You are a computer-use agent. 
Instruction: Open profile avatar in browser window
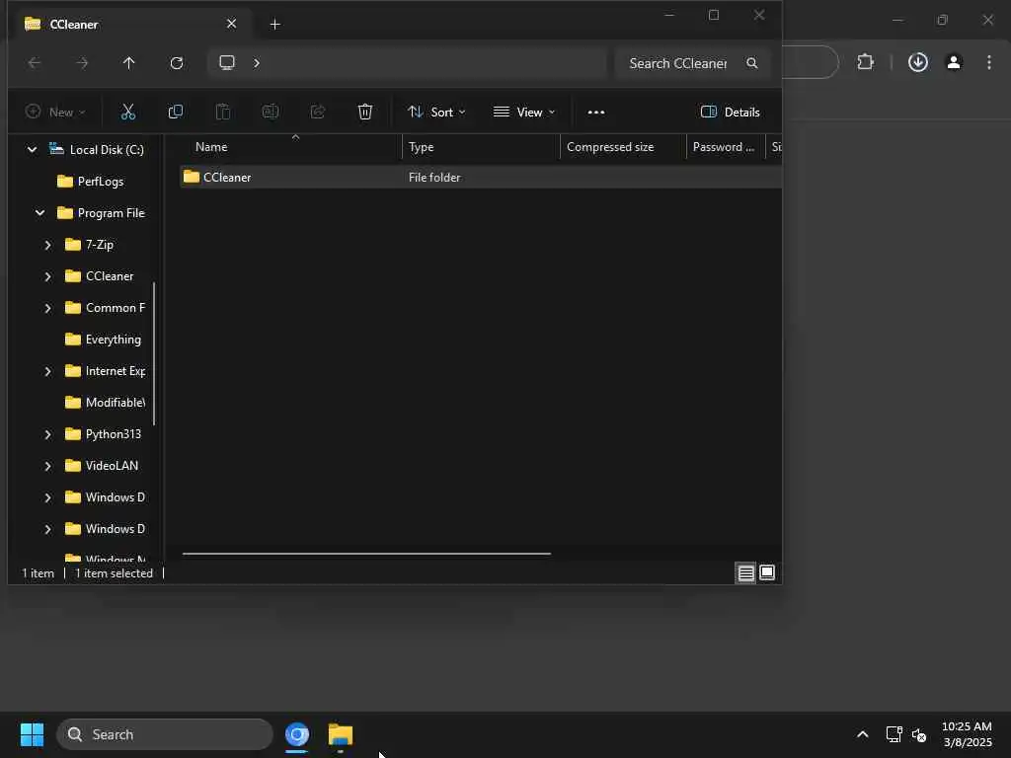coord(954,62)
